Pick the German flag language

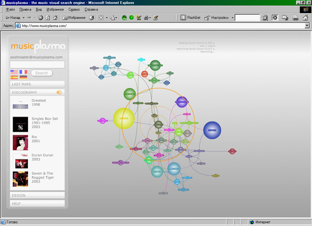coord(23,77)
